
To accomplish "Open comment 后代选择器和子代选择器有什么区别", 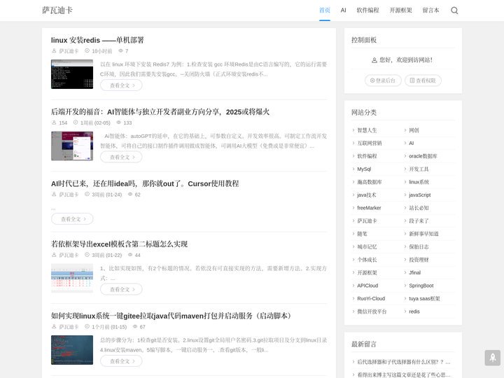I will (x=404, y=362).
